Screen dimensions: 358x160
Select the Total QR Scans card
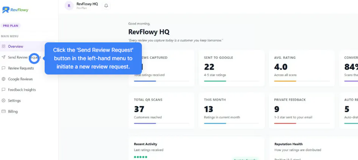tap(162, 110)
